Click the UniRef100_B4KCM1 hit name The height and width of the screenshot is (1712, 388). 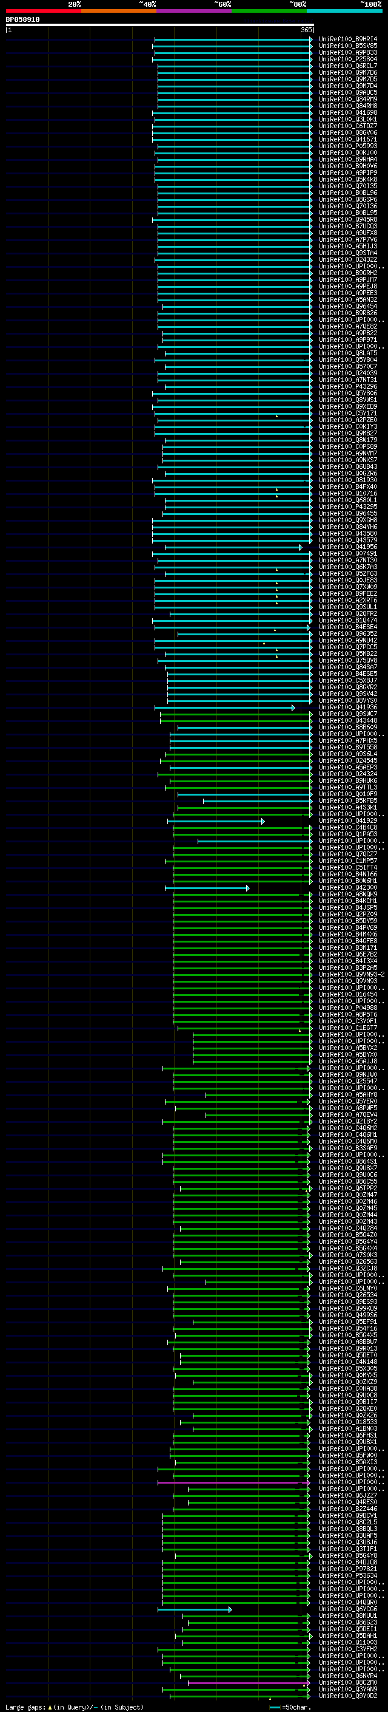point(348,901)
